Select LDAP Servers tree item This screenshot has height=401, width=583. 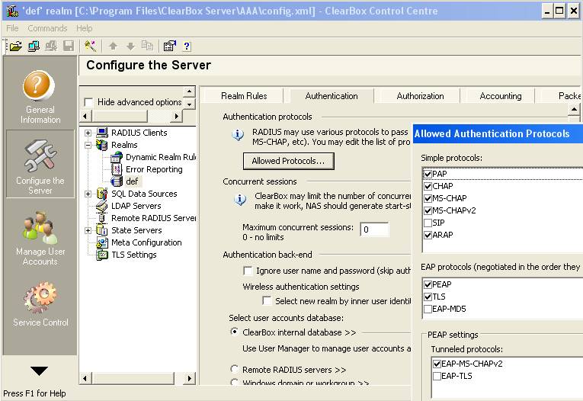(136, 206)
